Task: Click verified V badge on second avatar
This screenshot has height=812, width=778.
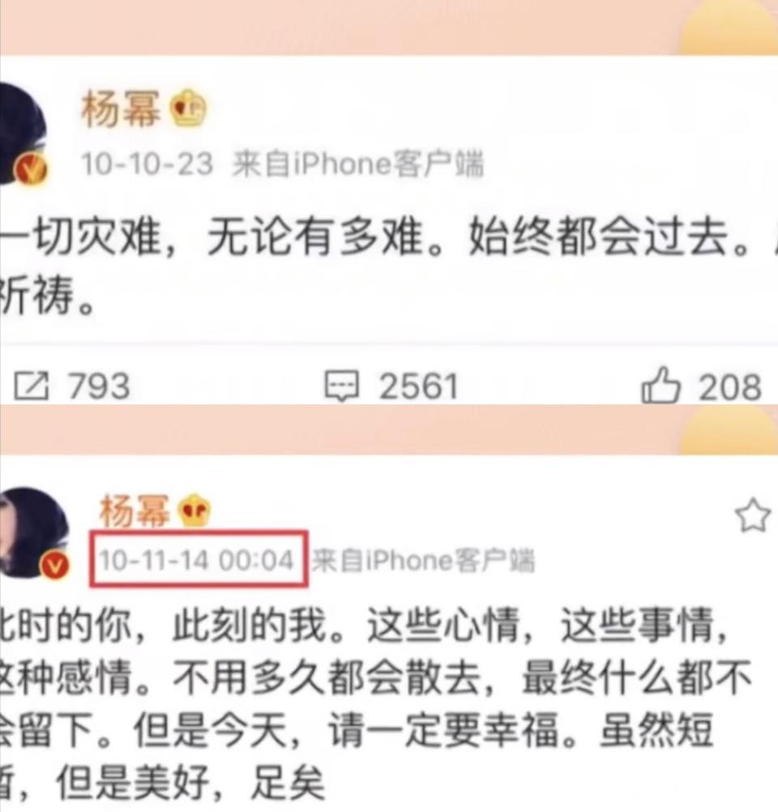Action: tap(55, 565)
